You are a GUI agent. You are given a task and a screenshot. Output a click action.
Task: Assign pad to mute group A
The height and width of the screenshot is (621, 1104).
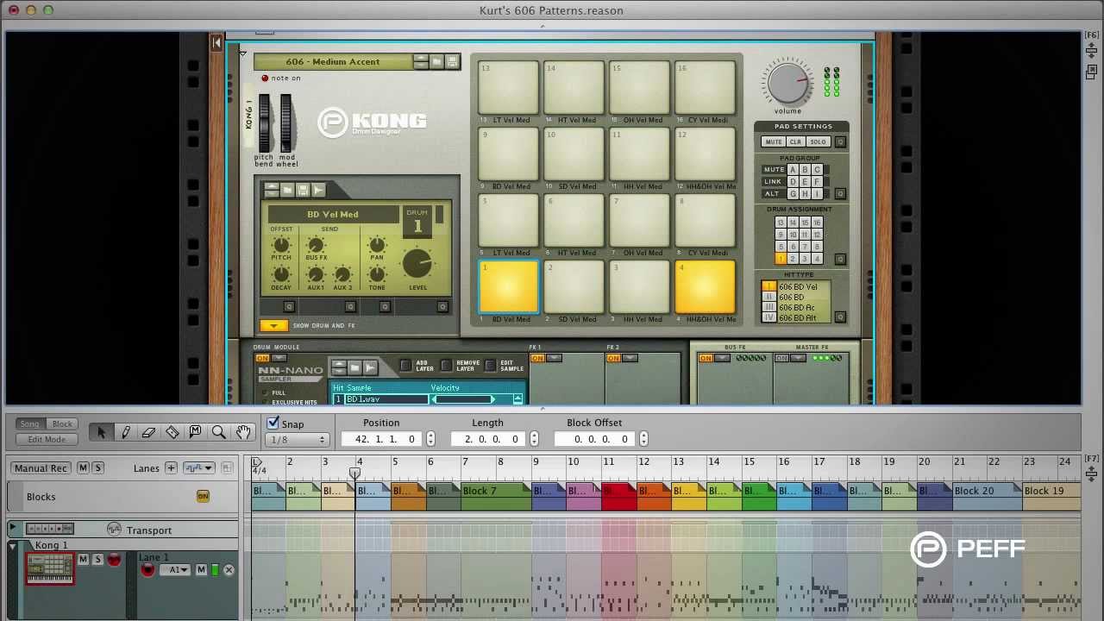tap(793, 170)
